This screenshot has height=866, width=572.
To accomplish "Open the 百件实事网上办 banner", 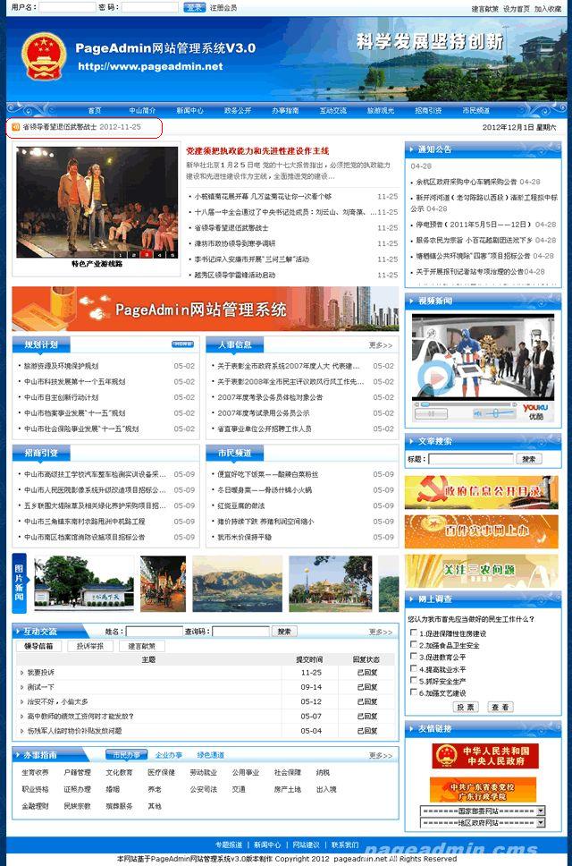I will click(482, 531).
